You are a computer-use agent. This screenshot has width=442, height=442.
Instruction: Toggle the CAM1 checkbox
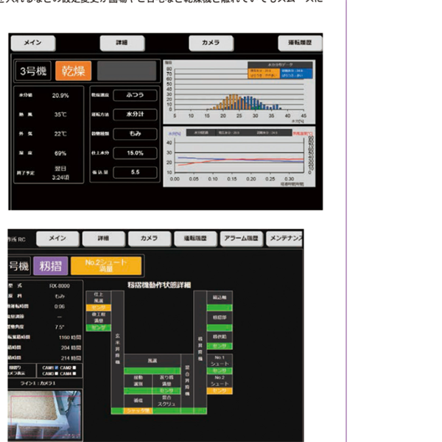tap(57, 366)
